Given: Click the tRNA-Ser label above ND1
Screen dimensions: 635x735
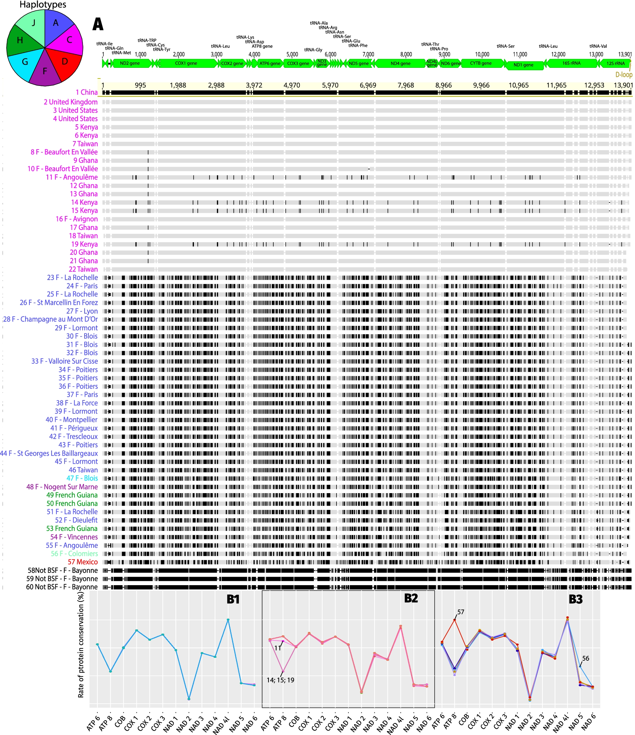Looking at the screenshot, I should pyautogui.click(x=506, y=46).
